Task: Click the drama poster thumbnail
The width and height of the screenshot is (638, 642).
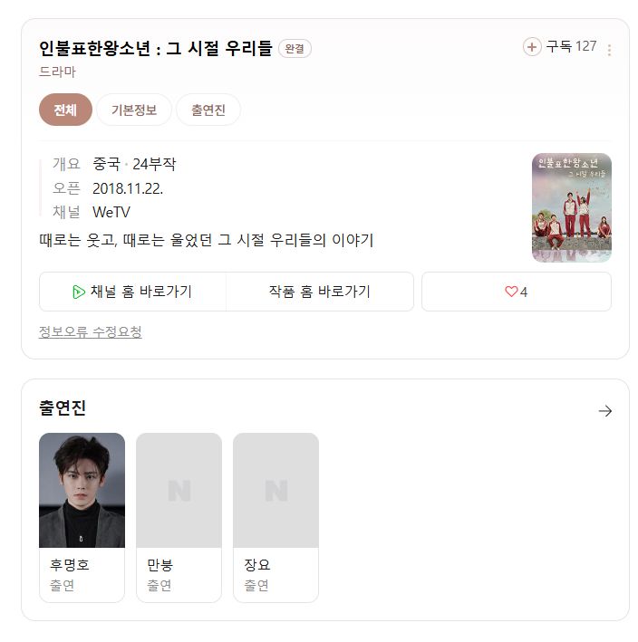Action: pyautogui.click(x=571, y=207)
